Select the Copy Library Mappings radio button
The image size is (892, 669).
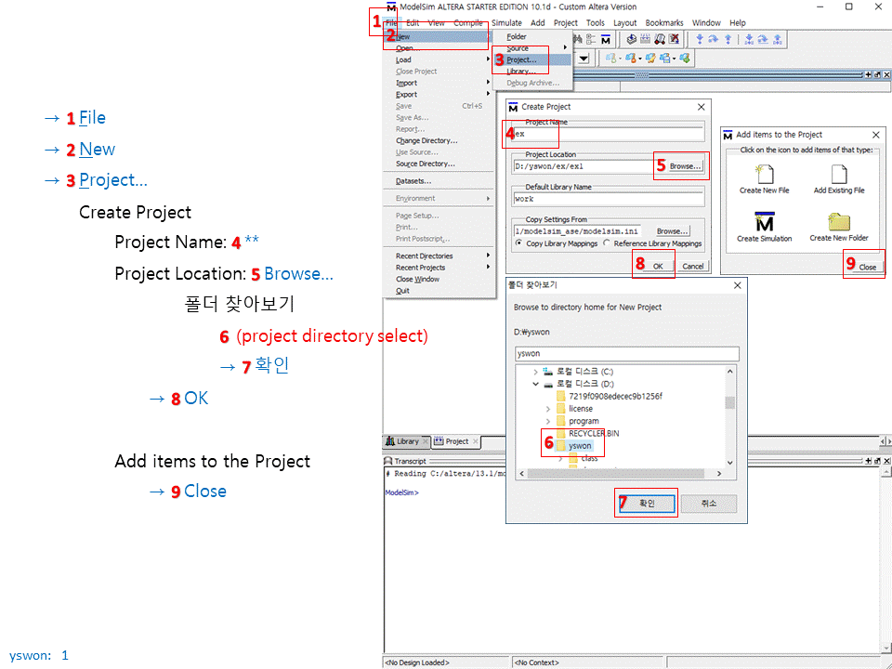pyautogui.click(x=518, y=243)
